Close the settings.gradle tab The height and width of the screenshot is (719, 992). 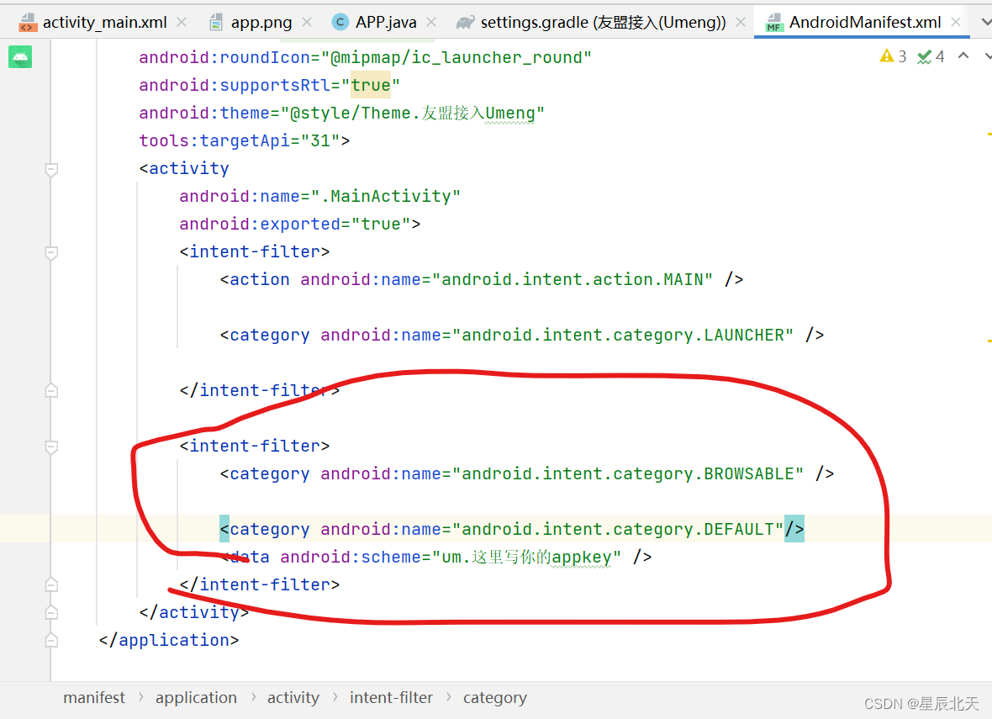(x=741, y=22)
